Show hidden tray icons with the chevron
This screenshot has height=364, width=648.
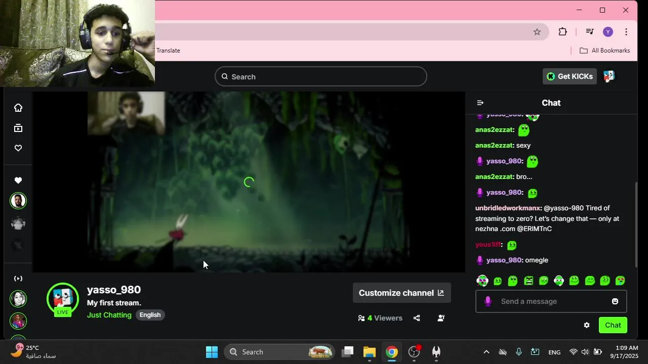point(486,352)
